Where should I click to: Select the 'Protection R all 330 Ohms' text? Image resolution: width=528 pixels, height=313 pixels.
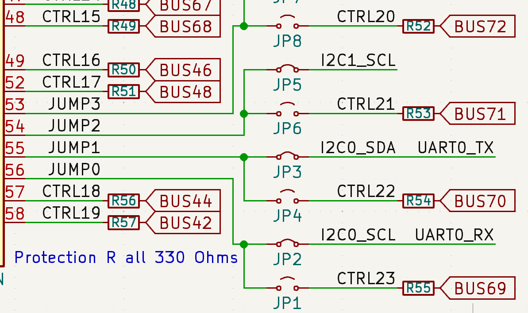click(x=126, y=257)
